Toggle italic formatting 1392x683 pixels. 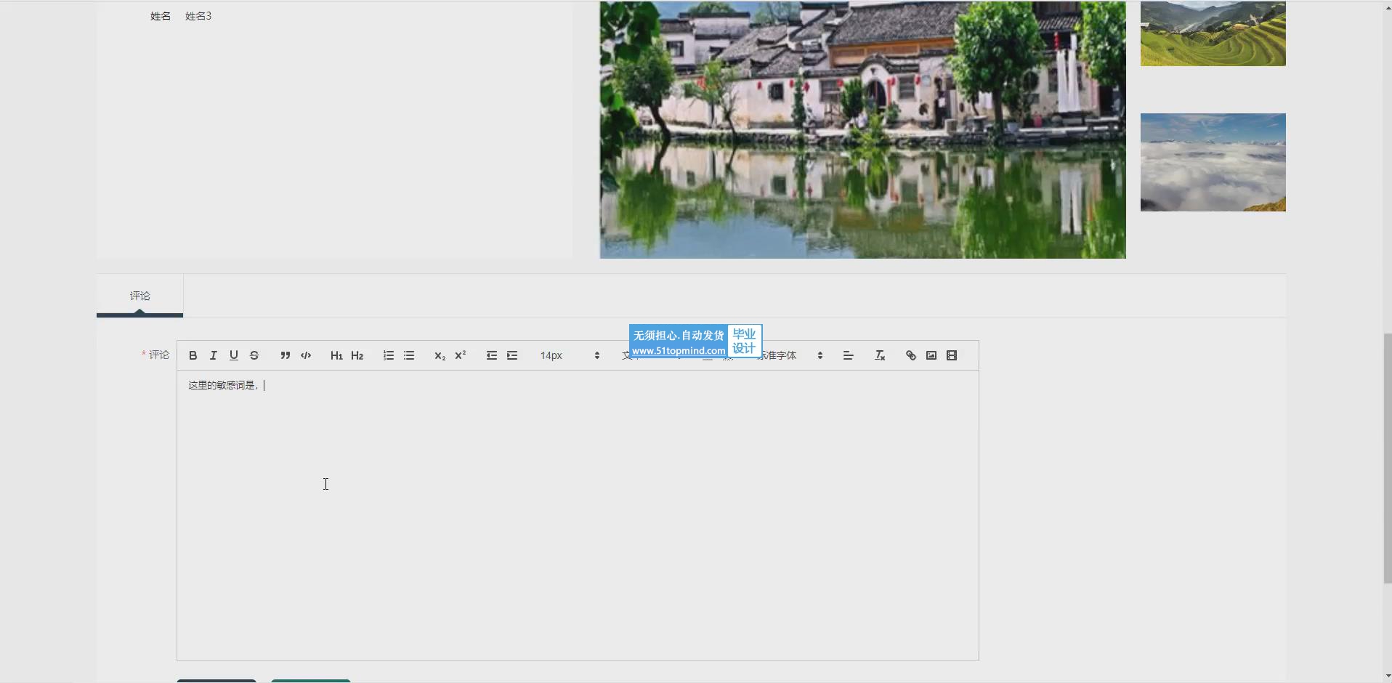[213, 355]
